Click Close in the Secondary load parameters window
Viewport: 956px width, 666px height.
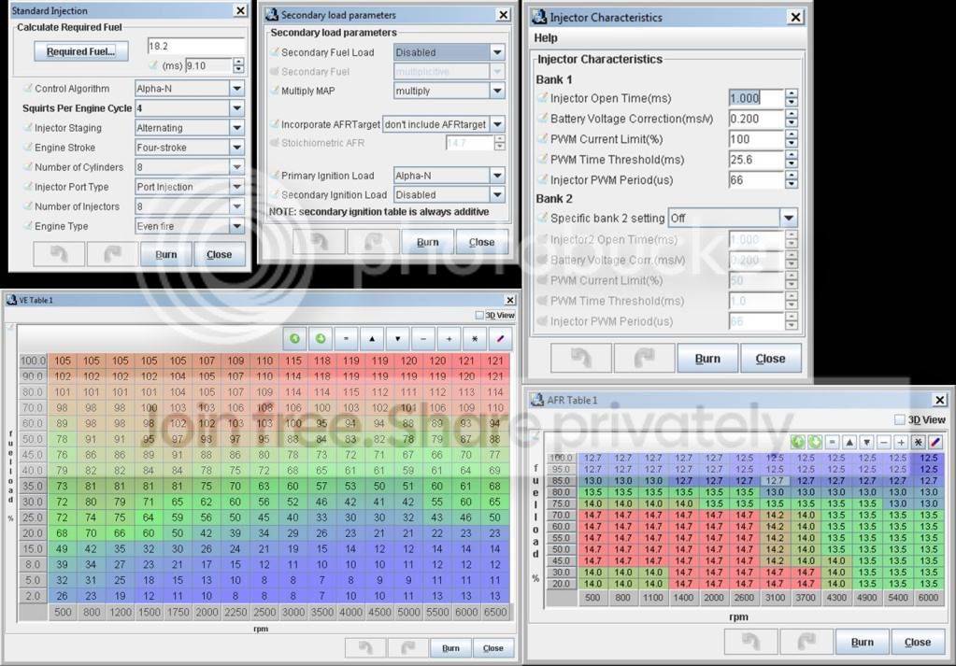tap(481, 242)
